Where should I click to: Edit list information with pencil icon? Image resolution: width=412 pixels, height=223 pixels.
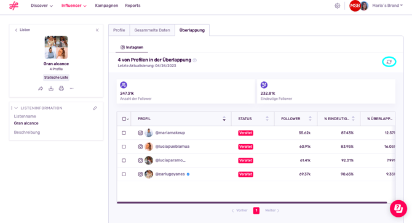[95, 108]
